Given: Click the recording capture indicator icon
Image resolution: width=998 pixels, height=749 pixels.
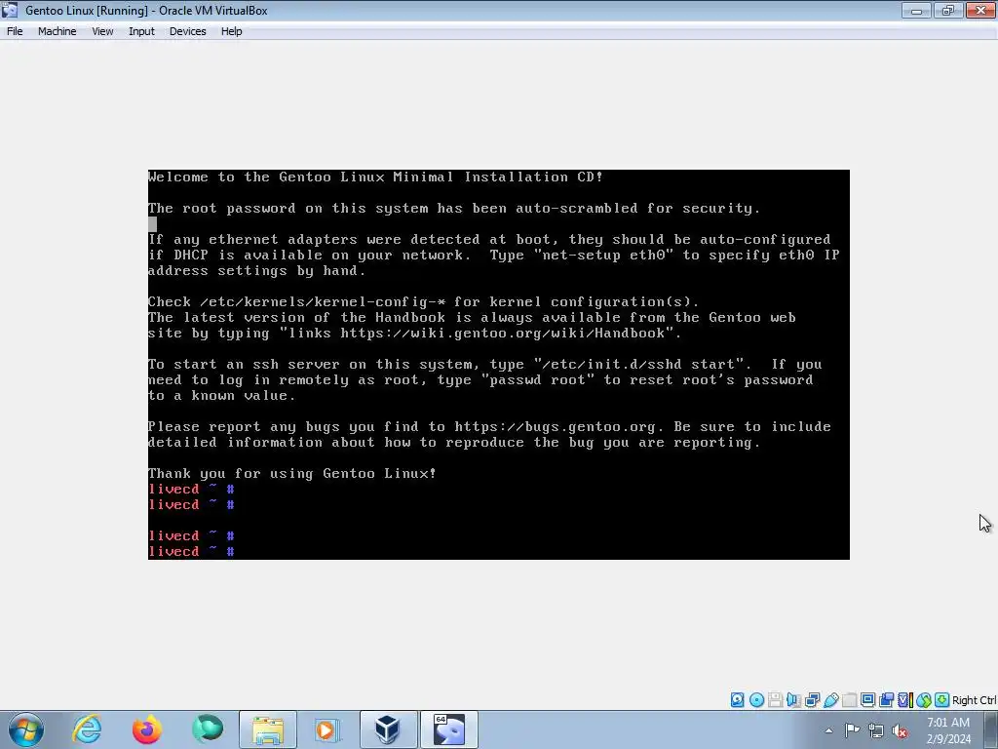Looking at the screenshot, I should coord(886,700).
